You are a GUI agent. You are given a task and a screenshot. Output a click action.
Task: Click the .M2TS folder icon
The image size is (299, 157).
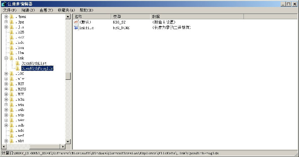click(x=12, y=89)
